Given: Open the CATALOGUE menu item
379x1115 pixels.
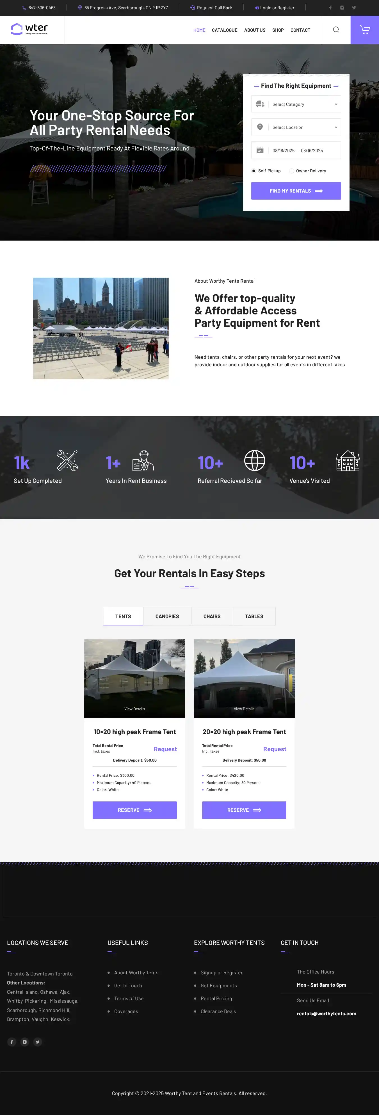Looking at the screenshot, I should [x=225, y=30].
